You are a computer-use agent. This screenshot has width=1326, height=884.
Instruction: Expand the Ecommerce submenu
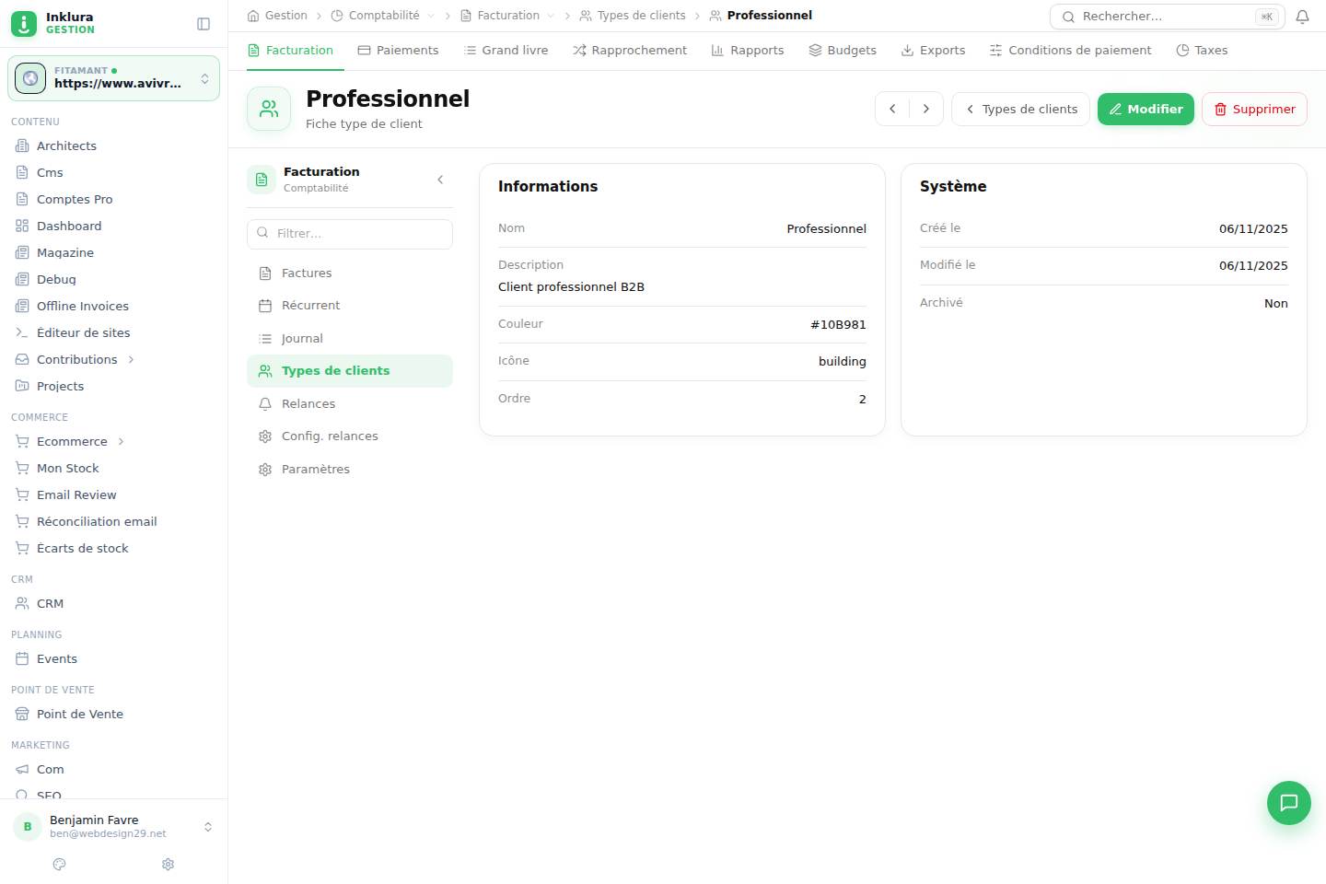click(121, 441)
